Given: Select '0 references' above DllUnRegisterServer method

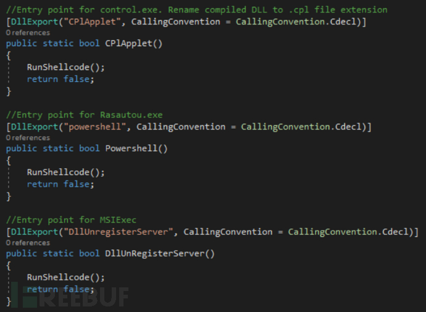Looking at the screenshot, I should [x=28, y=243].
